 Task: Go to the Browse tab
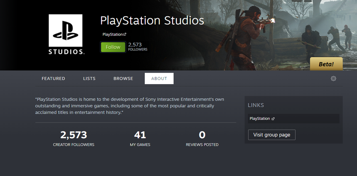tap(123, 78)
